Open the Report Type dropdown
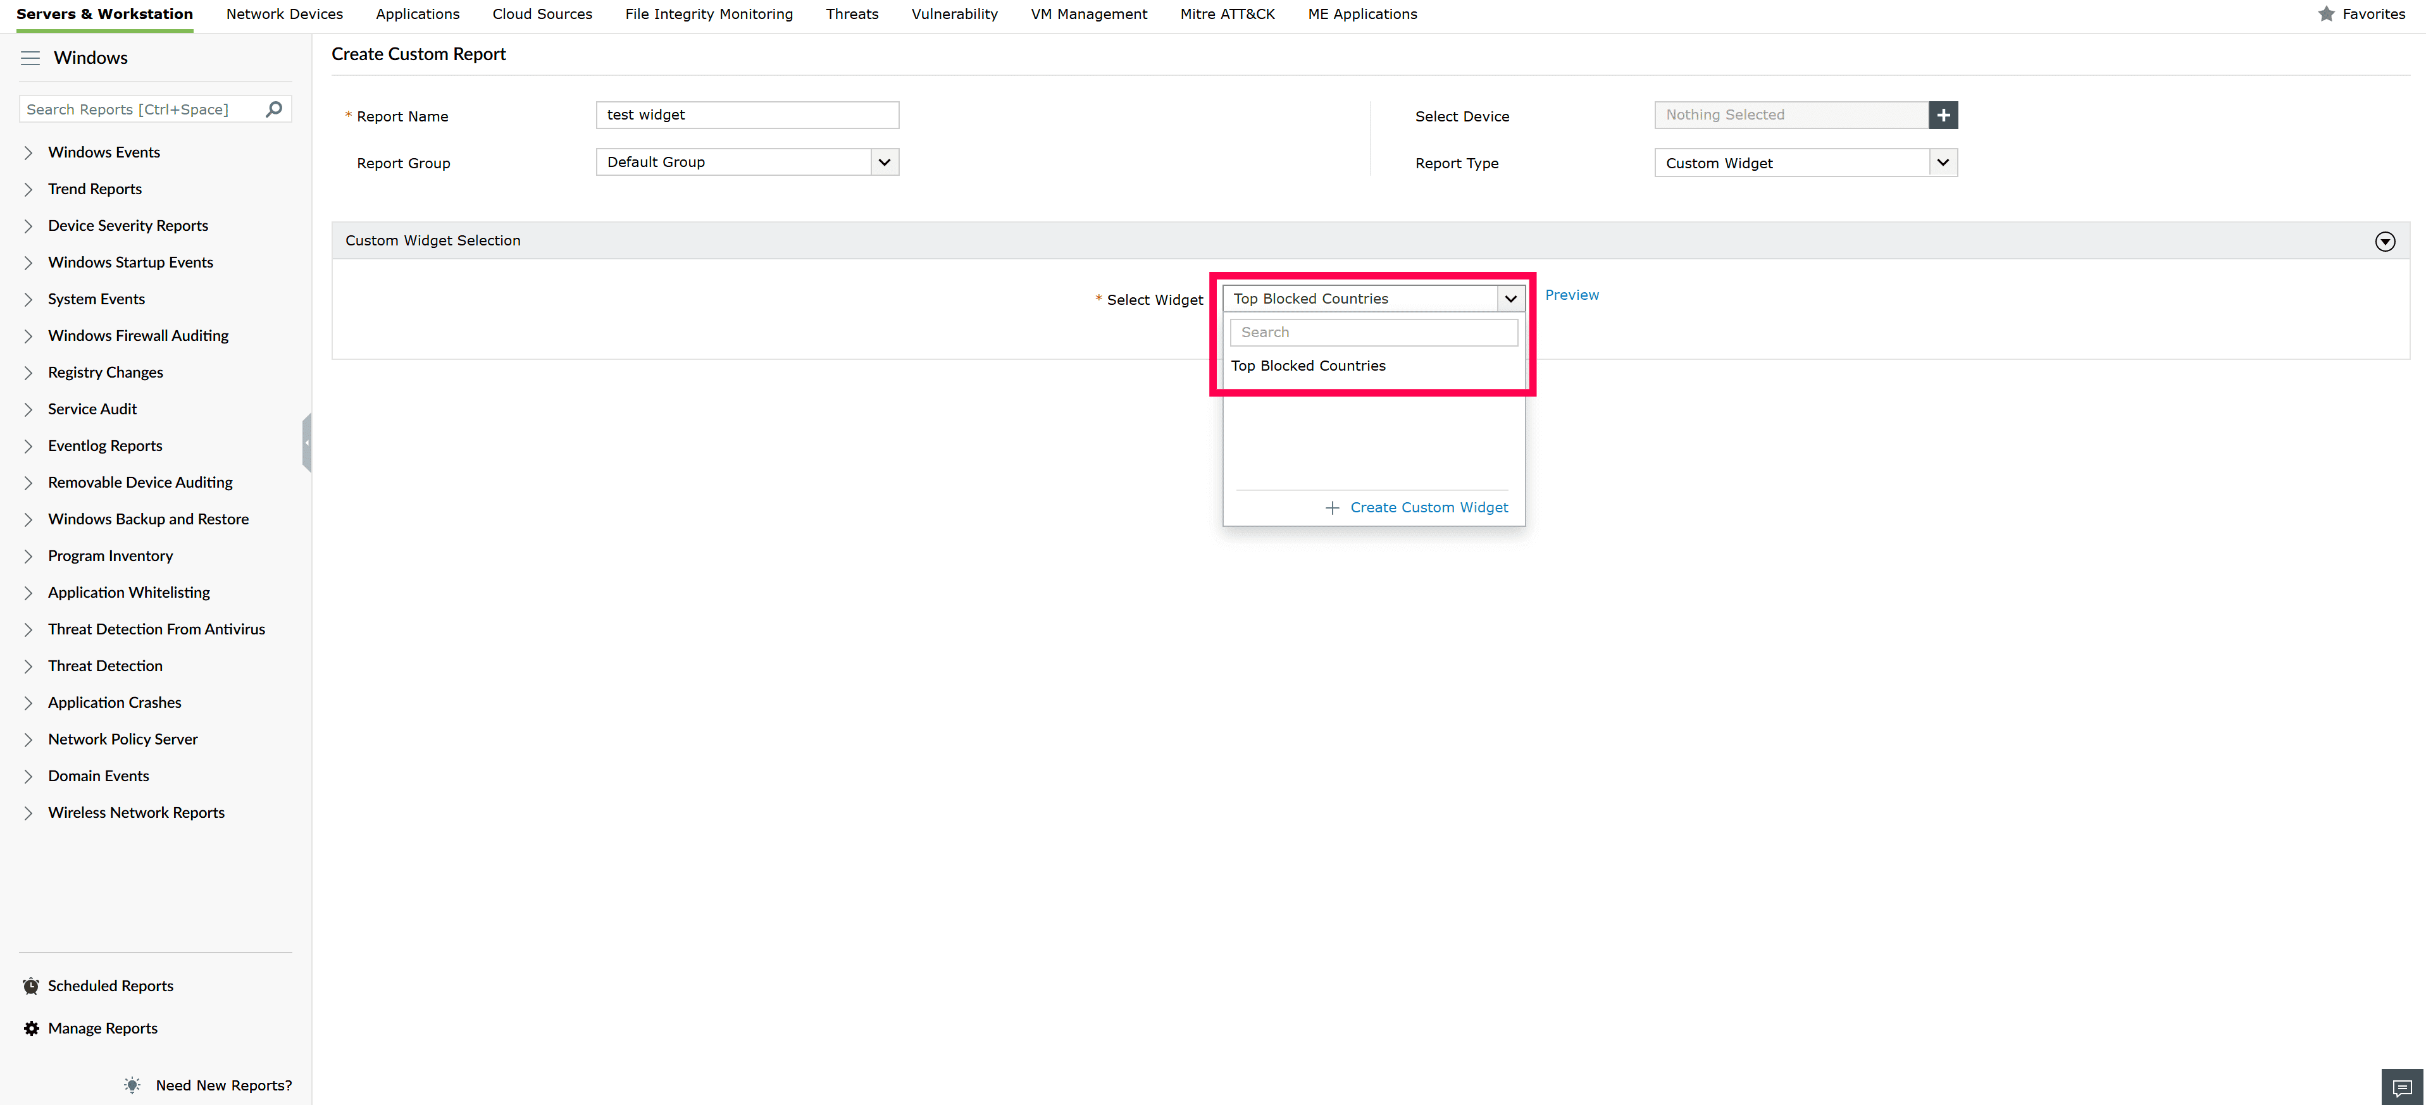This screenshot has height=1105, width=2426. 1942,162
